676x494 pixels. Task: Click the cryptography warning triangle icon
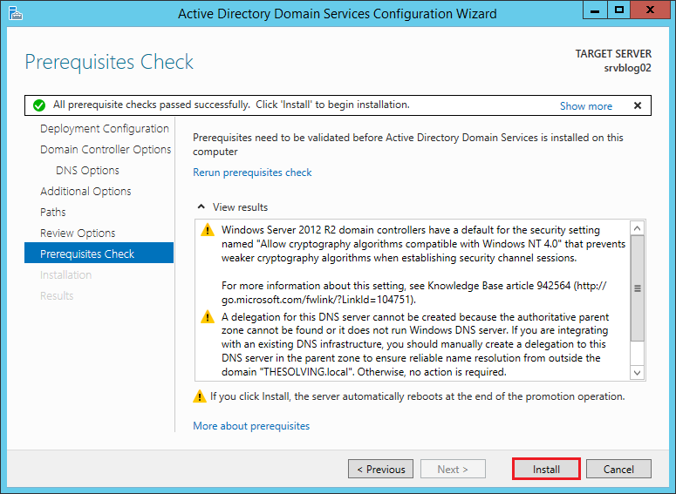coord(208,230)
